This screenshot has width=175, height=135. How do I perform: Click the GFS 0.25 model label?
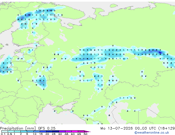pos(47,128)
